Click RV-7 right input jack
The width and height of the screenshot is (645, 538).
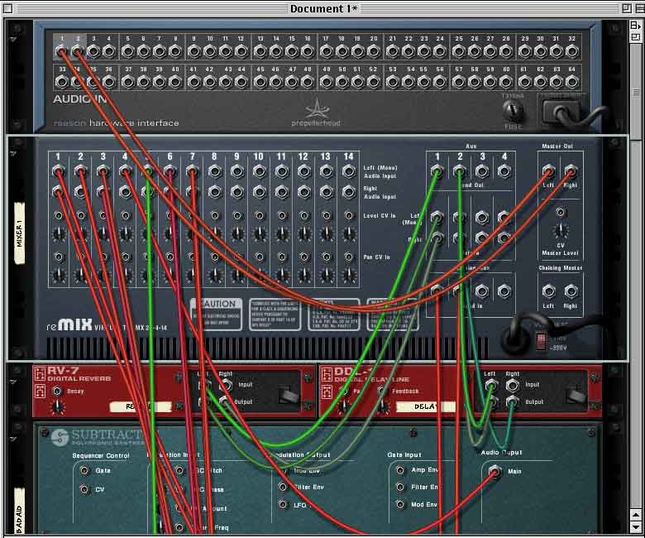click(x=225, y=385)
